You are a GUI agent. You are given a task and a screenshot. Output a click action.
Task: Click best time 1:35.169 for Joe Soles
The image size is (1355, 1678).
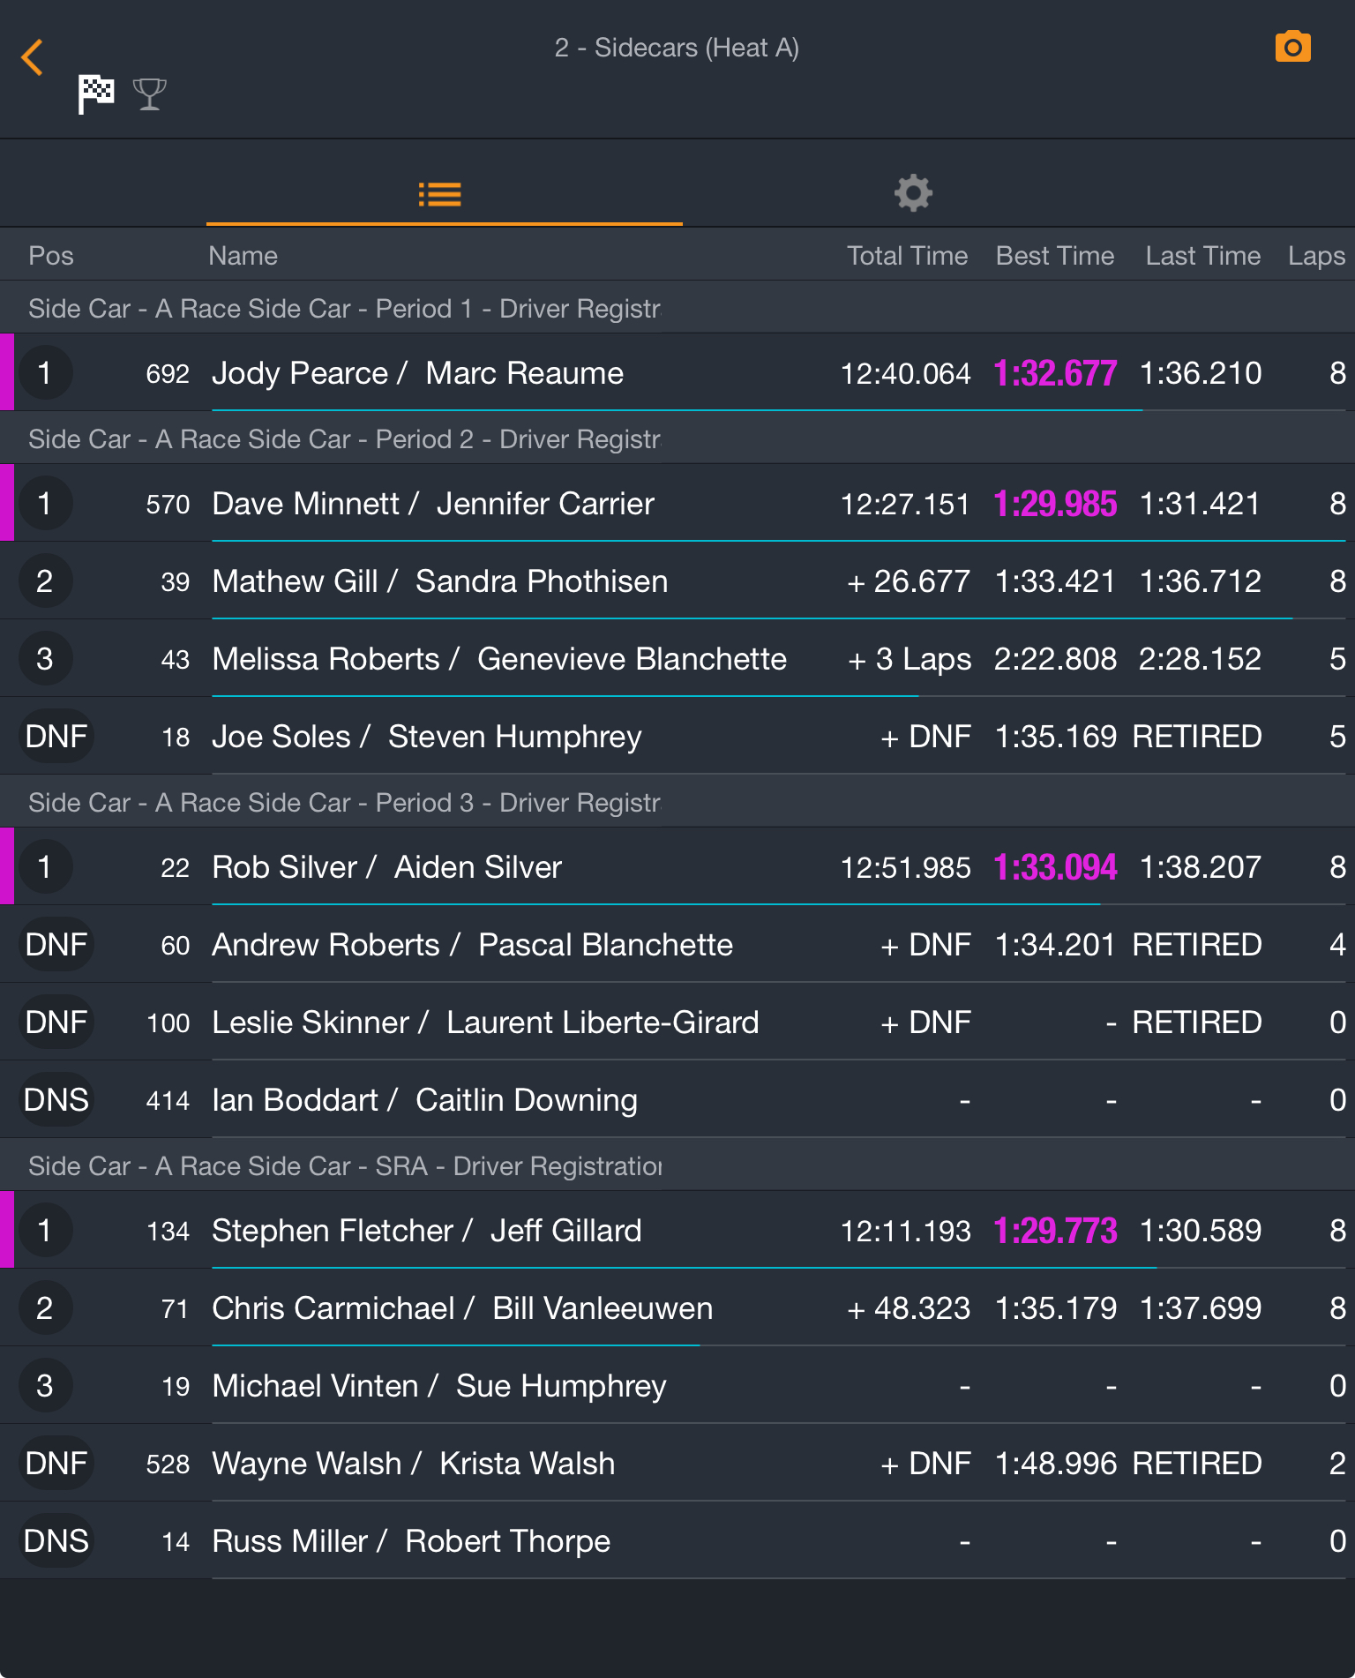click(x=1055, y=737)
